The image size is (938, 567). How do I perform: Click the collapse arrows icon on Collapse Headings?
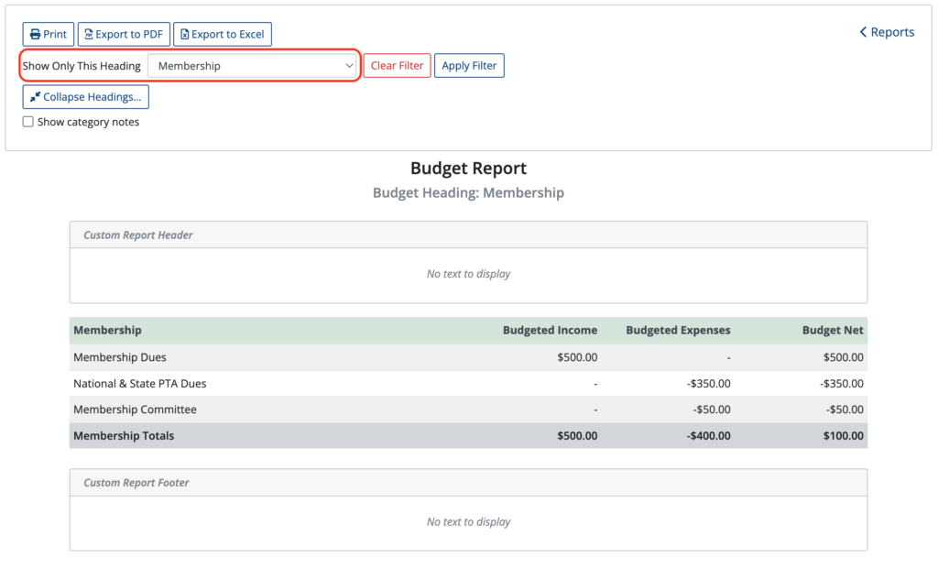pyautogui.click(x=35, y=96)
